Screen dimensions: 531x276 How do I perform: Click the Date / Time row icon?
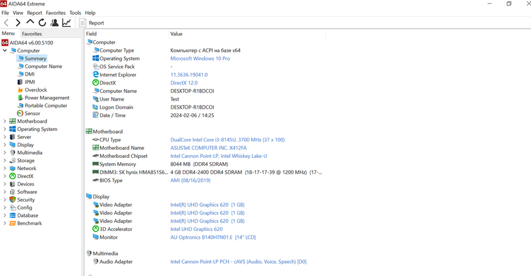(96, 115)
